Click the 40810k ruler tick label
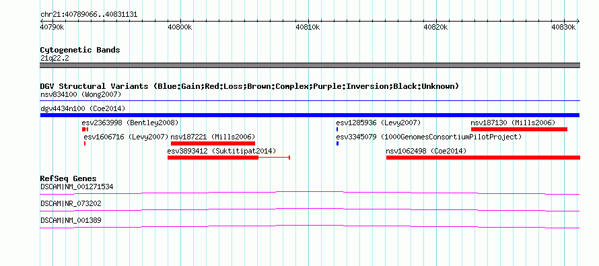 pyautogui.click(x=308, y=27)
